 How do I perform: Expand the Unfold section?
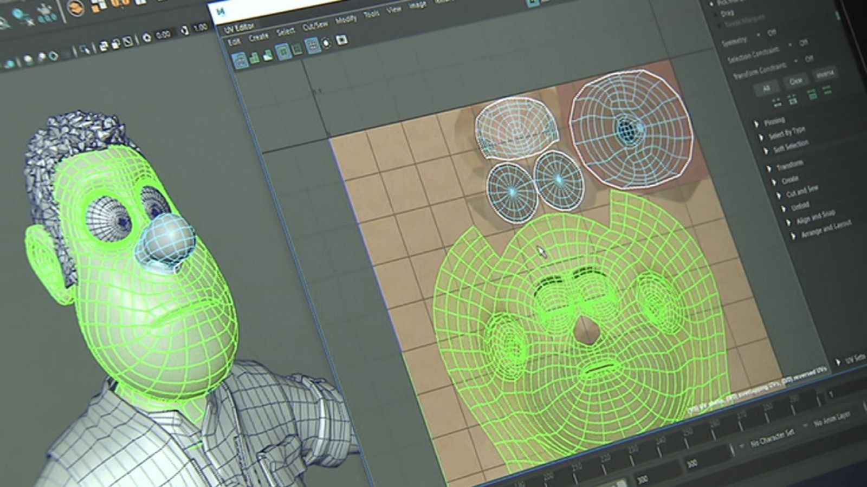point(795,207)
